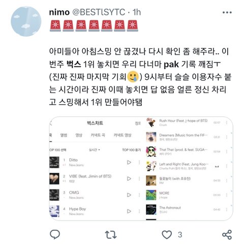Select the 영상 tab
Screen dimensions: 244x247
point(79,135)
